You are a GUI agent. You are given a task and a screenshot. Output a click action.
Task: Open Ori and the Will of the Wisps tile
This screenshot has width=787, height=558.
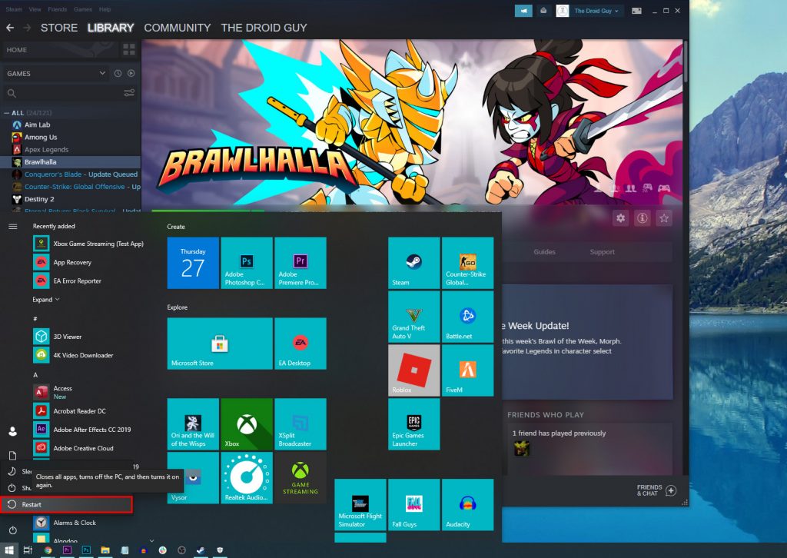pyautogui.click(x=193, y=424)
